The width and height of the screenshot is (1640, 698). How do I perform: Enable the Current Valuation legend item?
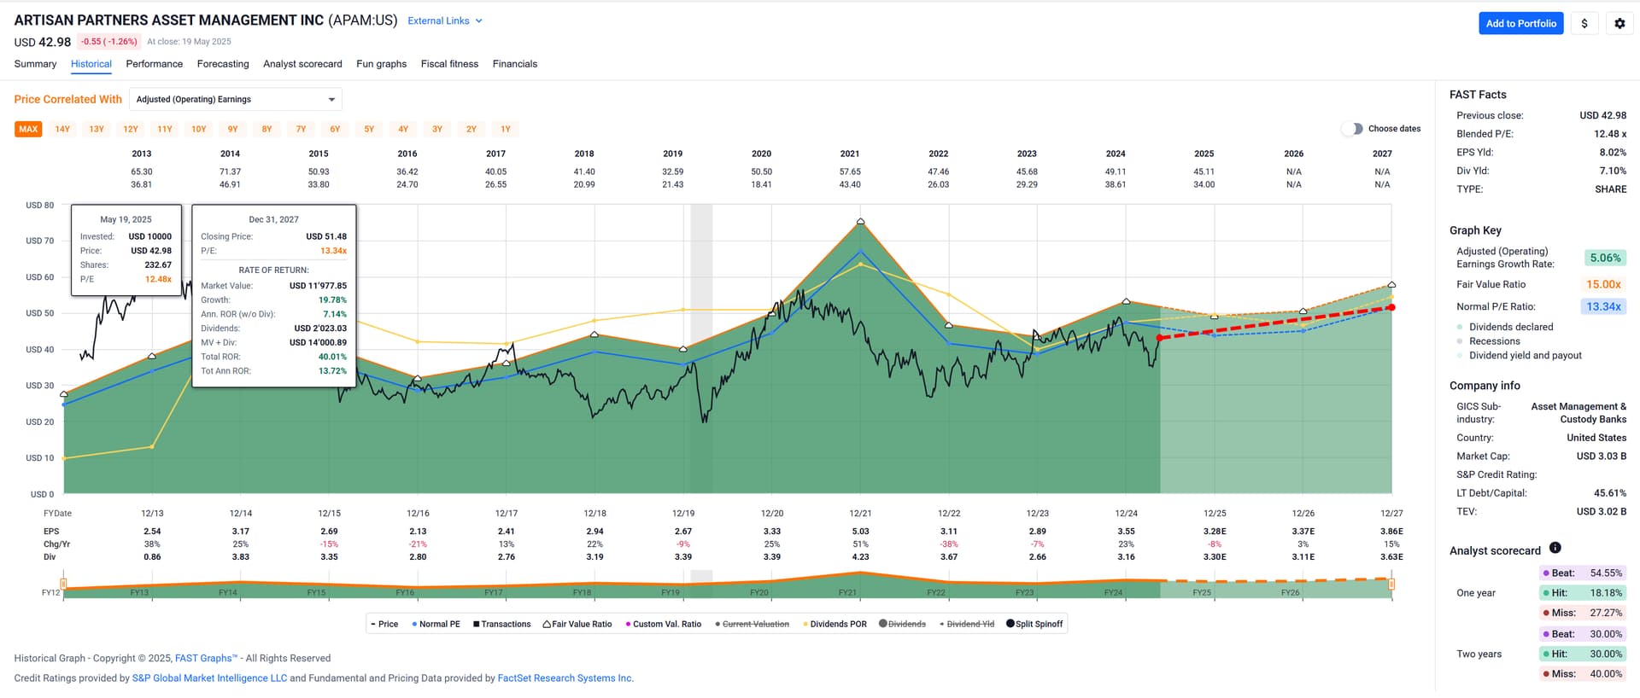click(752, 624)
